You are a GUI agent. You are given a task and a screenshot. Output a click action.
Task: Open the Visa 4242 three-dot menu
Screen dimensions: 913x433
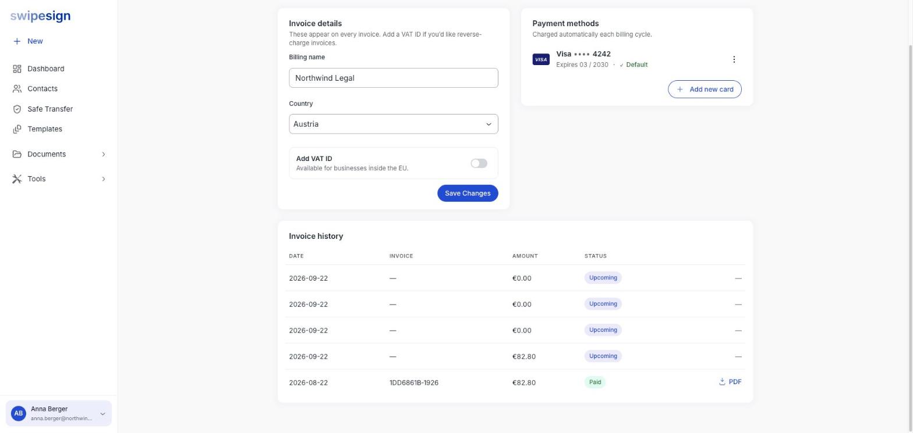734,59
